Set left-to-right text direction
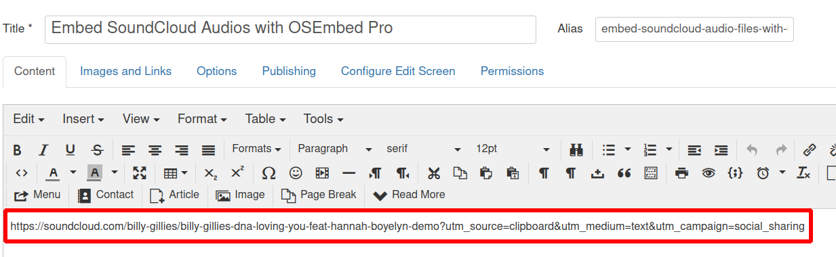836x257 pixels. (375, 173)
